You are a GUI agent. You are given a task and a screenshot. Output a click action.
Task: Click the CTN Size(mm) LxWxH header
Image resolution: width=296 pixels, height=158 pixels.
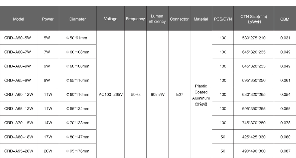(x=254, y=18)
